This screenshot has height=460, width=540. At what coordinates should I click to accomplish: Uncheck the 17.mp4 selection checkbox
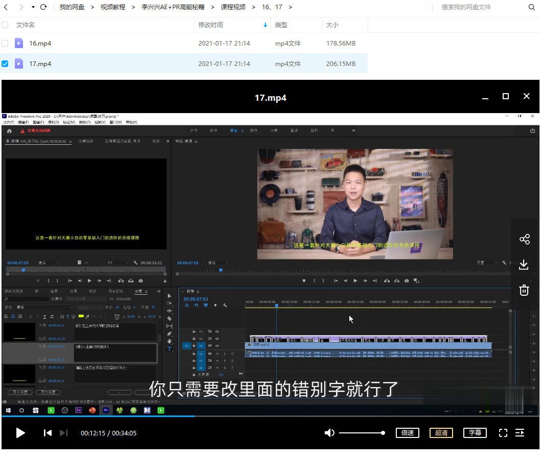tap(5, 63)
